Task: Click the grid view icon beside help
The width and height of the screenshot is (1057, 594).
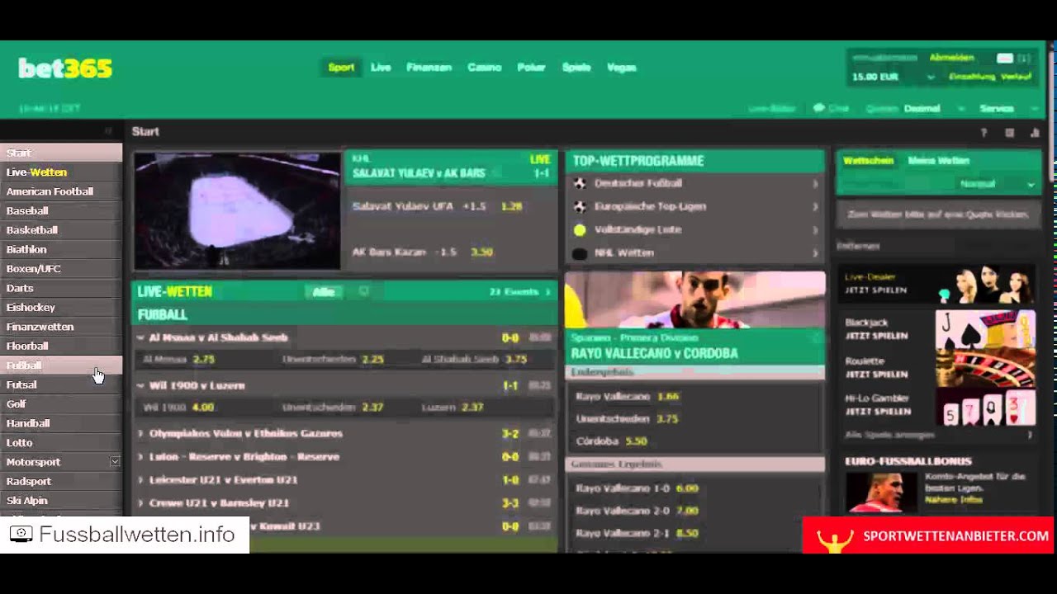Action: pos(1009,132)
